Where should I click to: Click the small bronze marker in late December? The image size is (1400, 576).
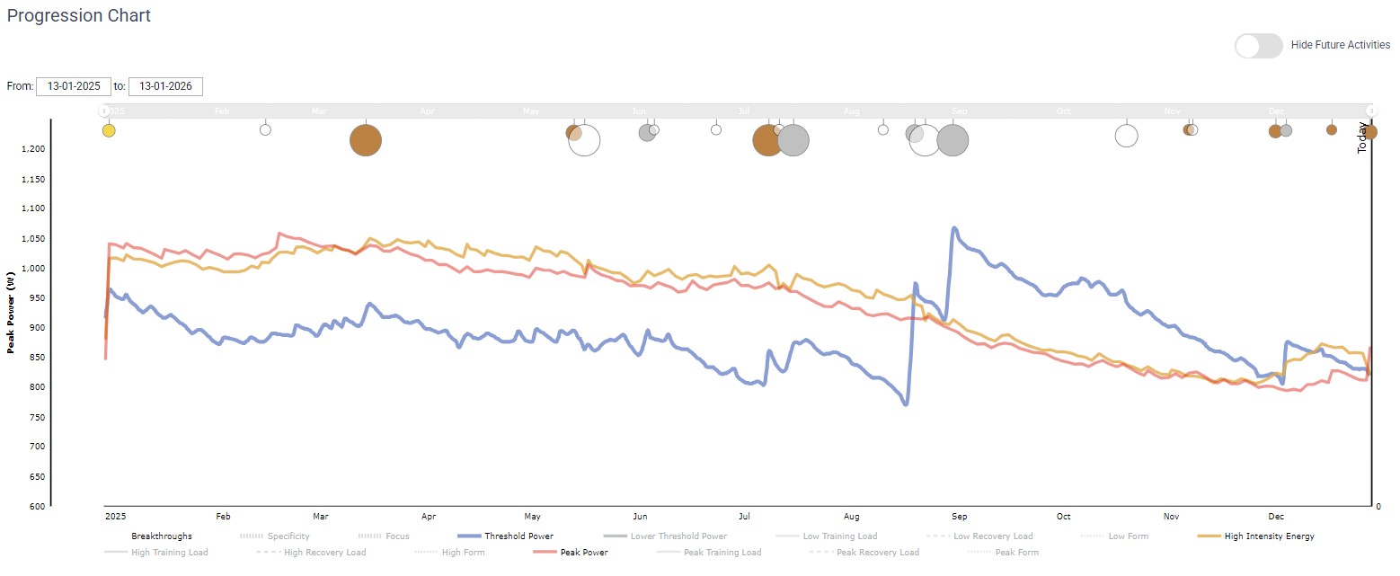[1332, 129]
